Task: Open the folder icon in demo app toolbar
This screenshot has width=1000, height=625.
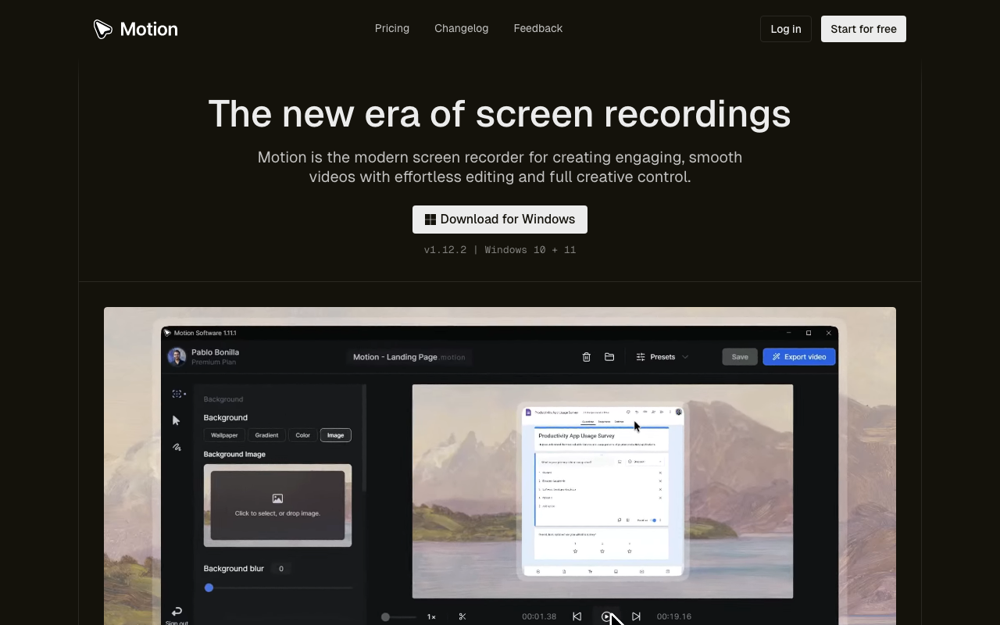Action: [x=609, y=357]
